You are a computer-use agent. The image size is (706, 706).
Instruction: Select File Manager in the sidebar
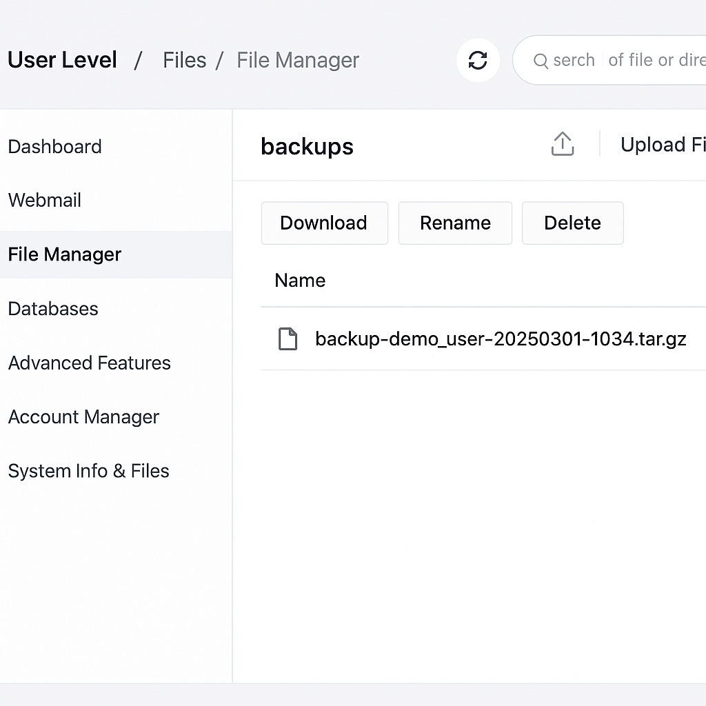click(65, 254)
